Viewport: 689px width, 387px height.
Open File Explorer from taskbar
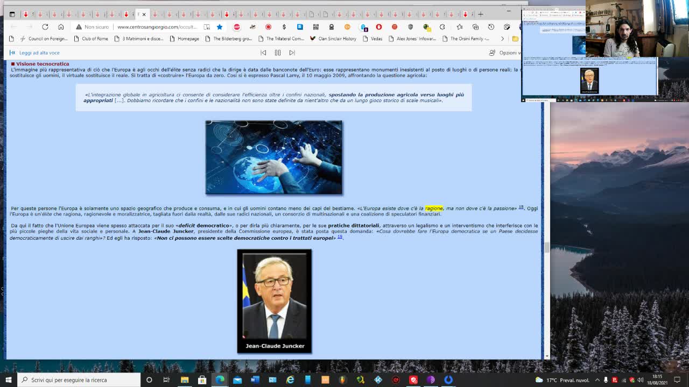pos(185,380)
